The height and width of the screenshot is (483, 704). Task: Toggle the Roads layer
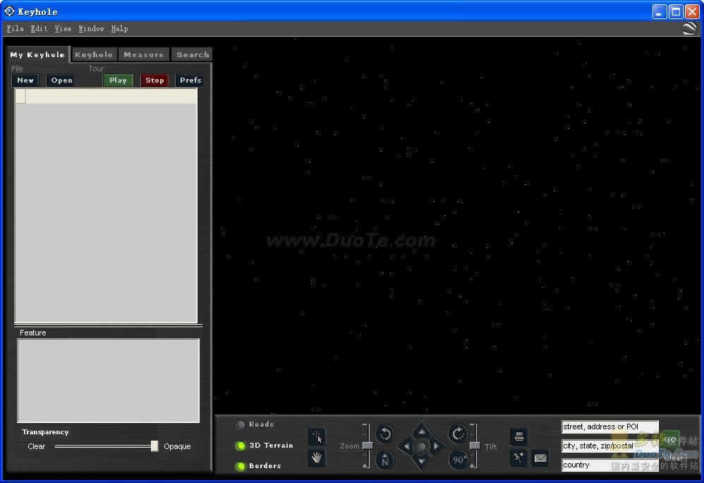coord(241,424)
